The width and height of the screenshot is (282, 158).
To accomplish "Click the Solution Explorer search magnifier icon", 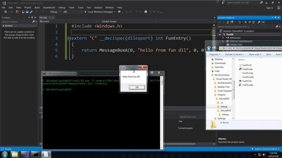I will (277, 27).
